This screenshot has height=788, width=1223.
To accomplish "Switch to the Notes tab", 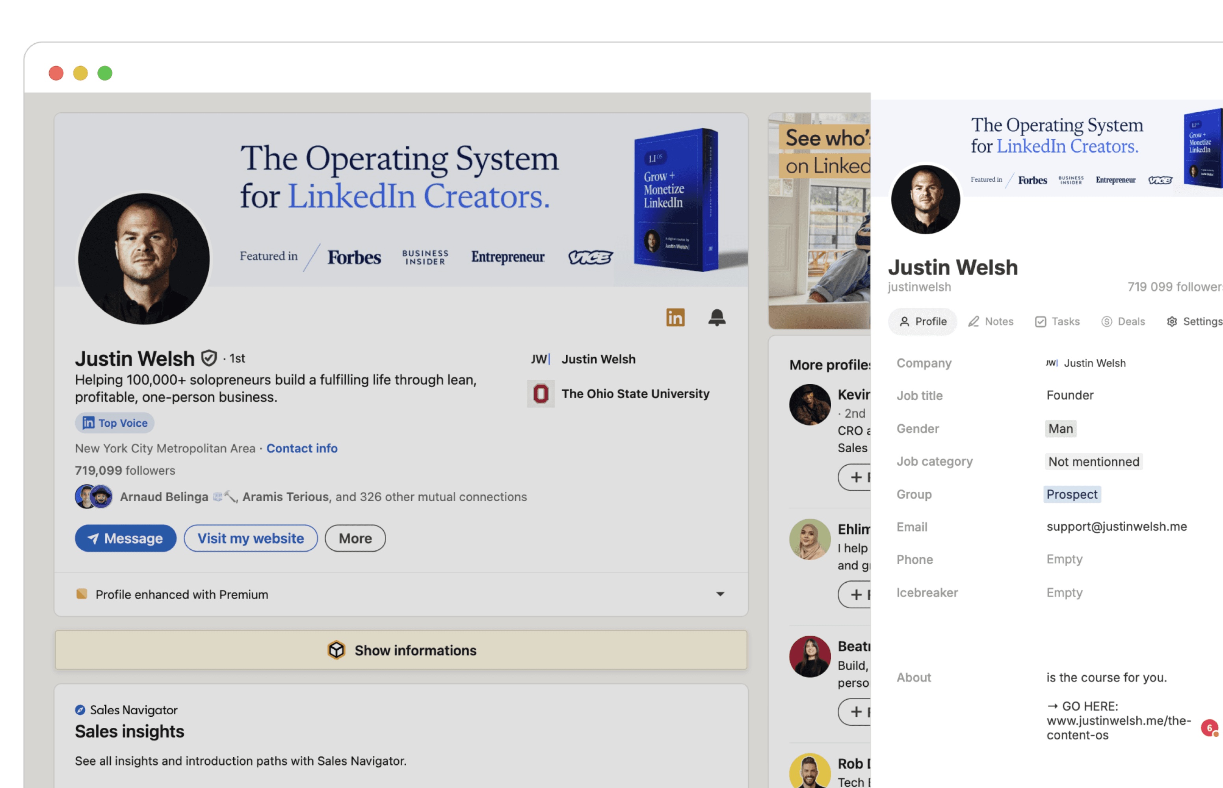I will [991, 322].
